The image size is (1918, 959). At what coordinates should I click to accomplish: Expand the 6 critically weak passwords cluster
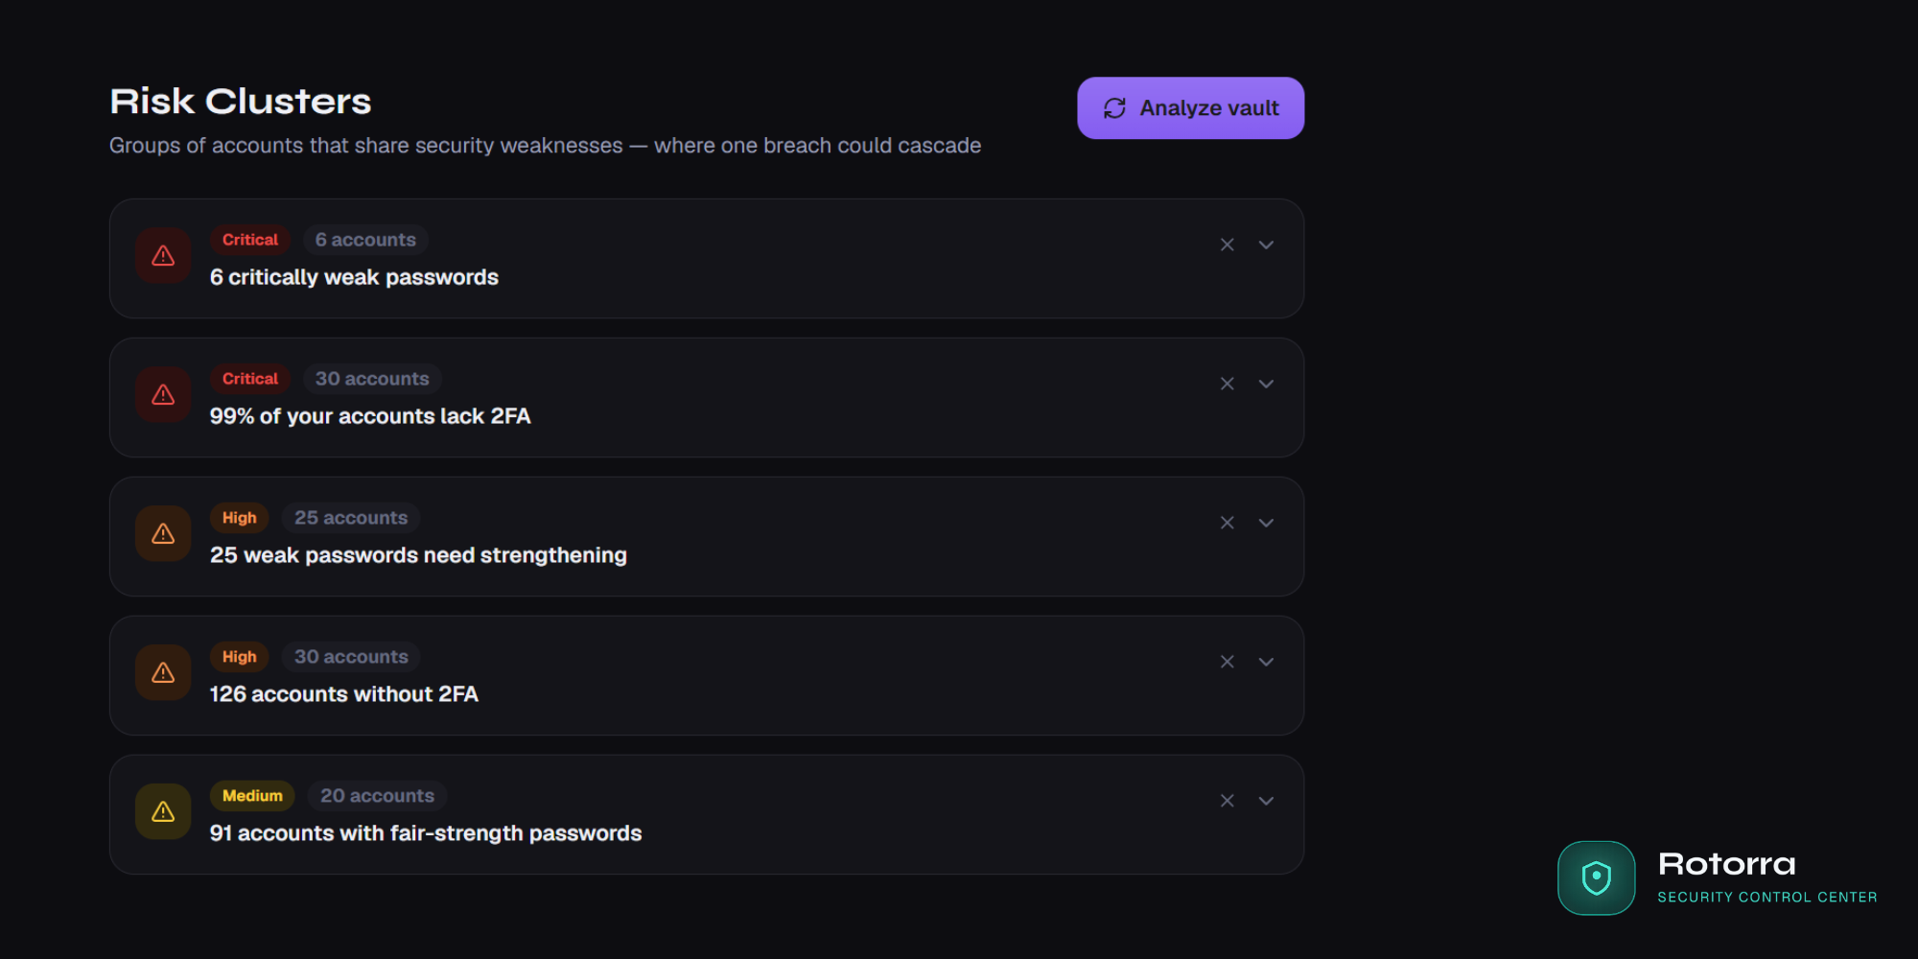pos(1266,246)
